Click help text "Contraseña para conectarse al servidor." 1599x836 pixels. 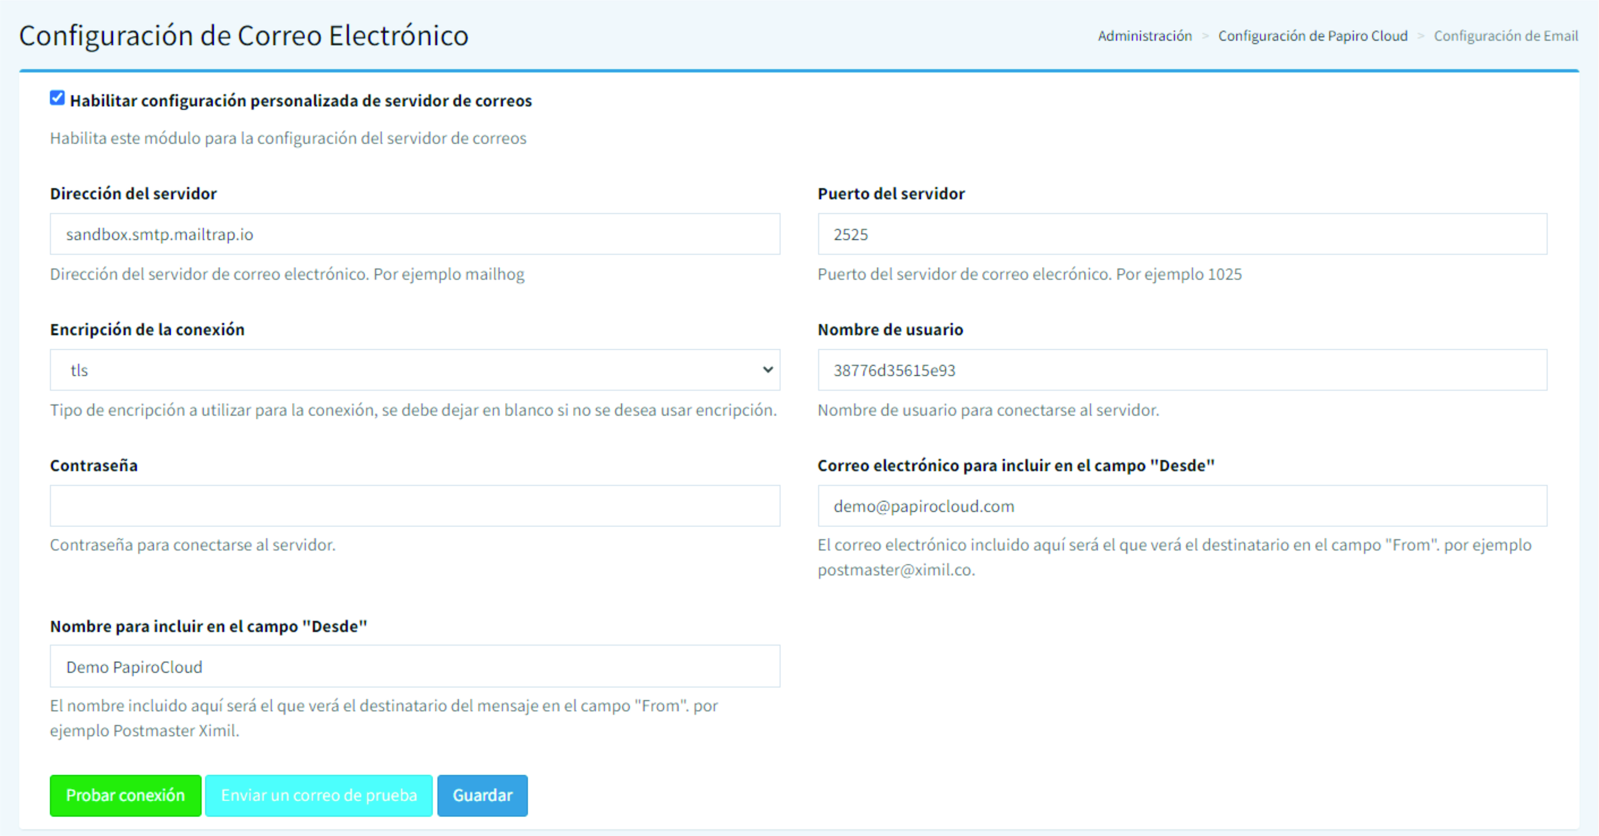click(x=193, y=545)
